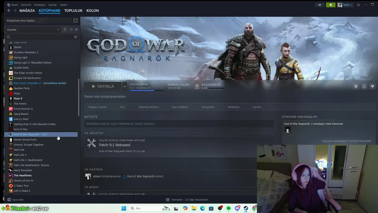Viewport: 378px width, 213px height.
Task: Open the Yardım menu
Action: tap(63, 5)
